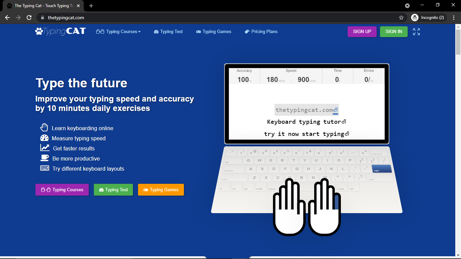Reload the page with the refresh icon
This screenshot has height=259, width=461.
[29, 18]
